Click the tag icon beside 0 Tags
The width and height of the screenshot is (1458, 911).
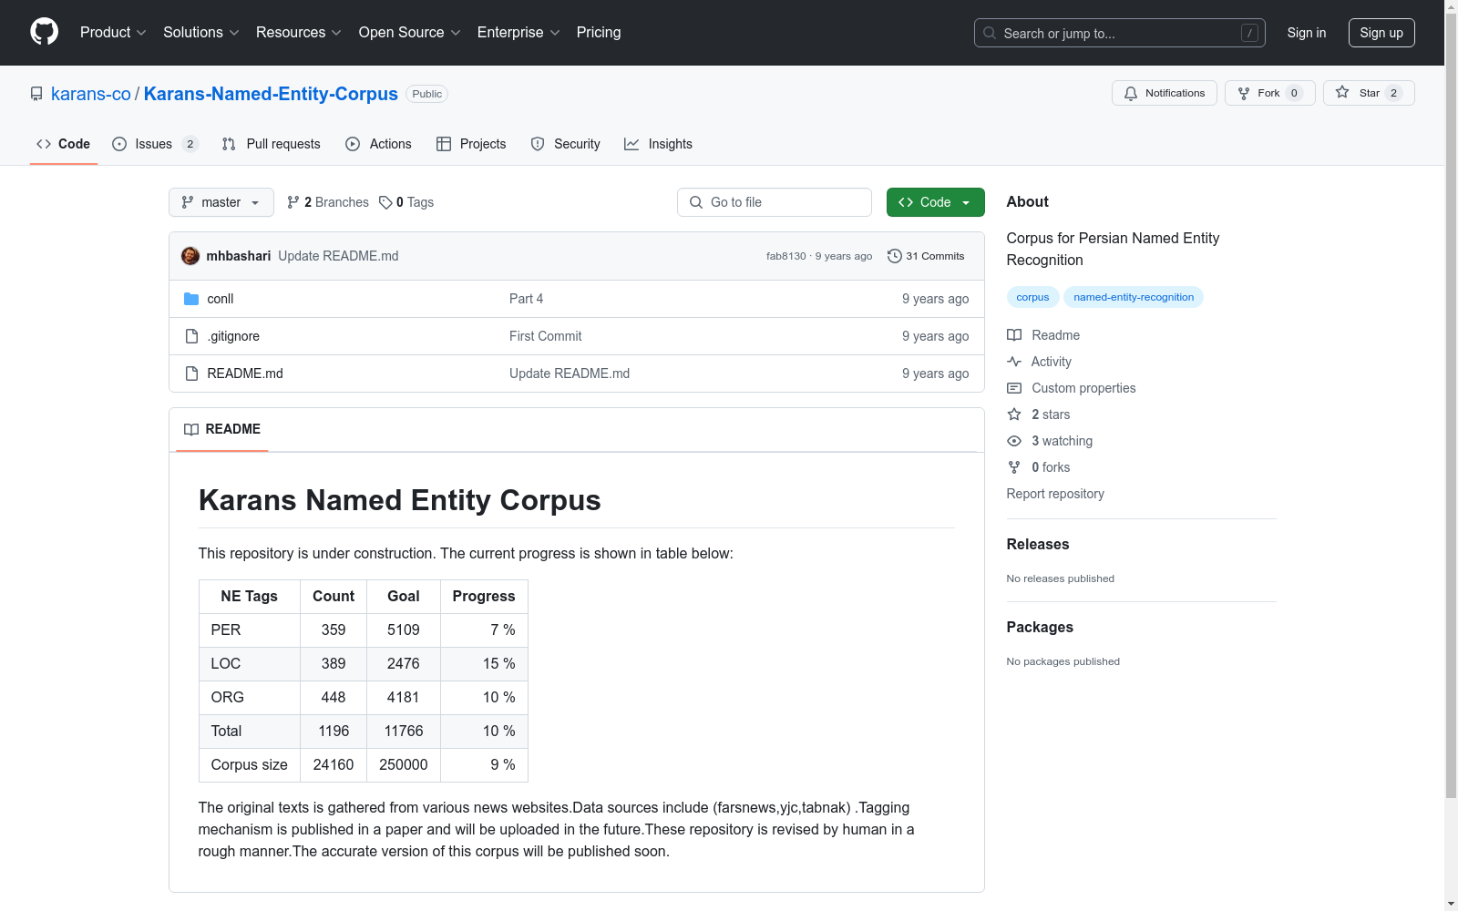[385, 202]
